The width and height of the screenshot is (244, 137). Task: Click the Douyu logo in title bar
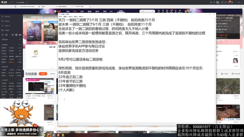[4, 2]
